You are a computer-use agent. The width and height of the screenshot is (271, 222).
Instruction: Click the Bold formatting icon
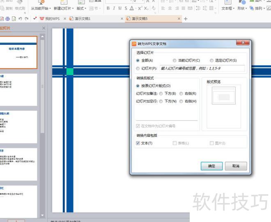click(108, 8)
